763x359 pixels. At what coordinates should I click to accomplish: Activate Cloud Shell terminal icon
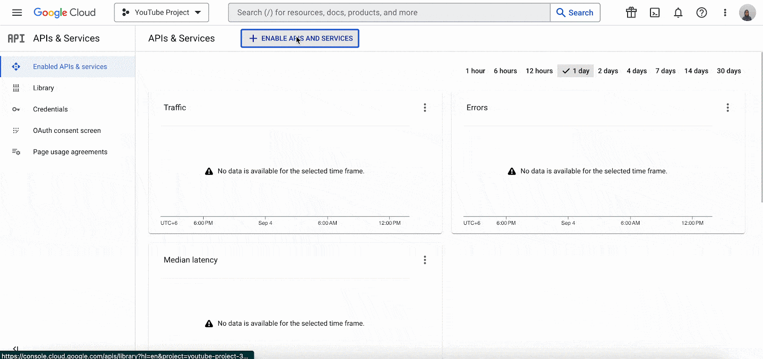pyautogui.click(x=655, y=12)
